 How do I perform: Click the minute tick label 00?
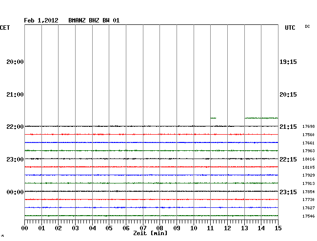25,228
